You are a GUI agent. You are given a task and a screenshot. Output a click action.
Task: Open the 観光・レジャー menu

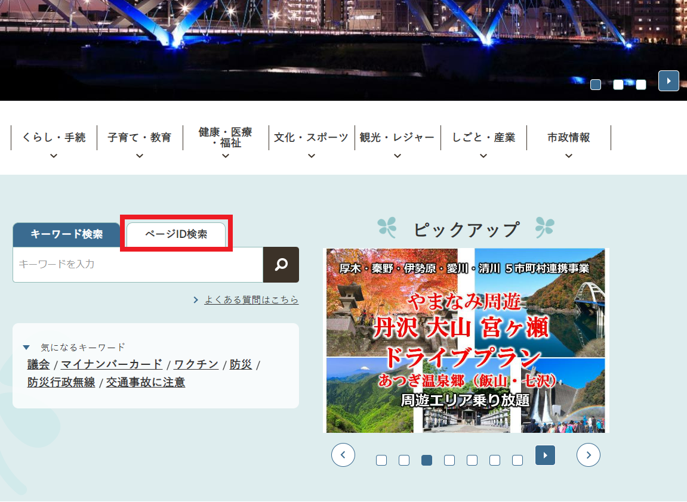click(398, 142)
